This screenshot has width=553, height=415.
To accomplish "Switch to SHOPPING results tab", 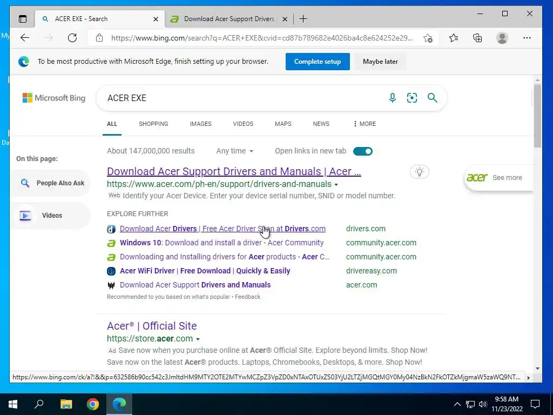I will (153, 124).
